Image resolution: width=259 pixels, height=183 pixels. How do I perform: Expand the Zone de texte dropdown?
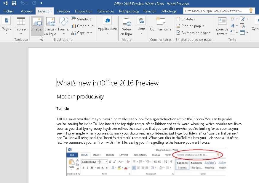point(226,34)
